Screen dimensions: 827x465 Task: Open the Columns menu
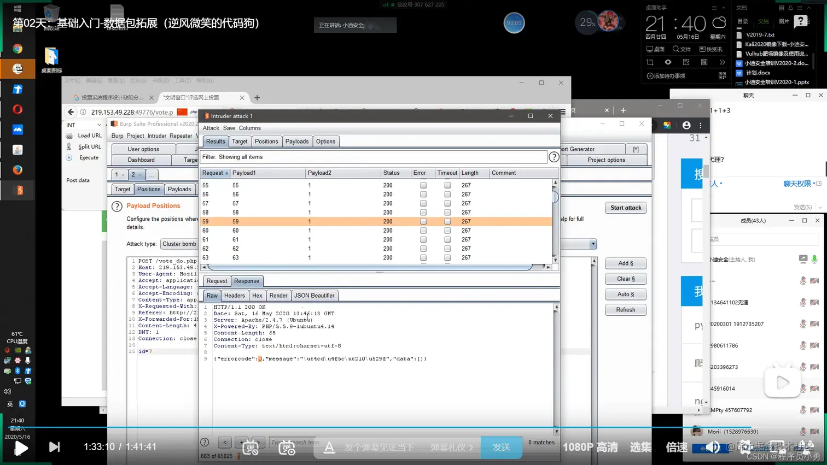coord(249,128)
